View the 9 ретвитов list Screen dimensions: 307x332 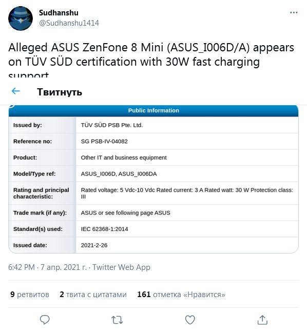tap(30, 295)
